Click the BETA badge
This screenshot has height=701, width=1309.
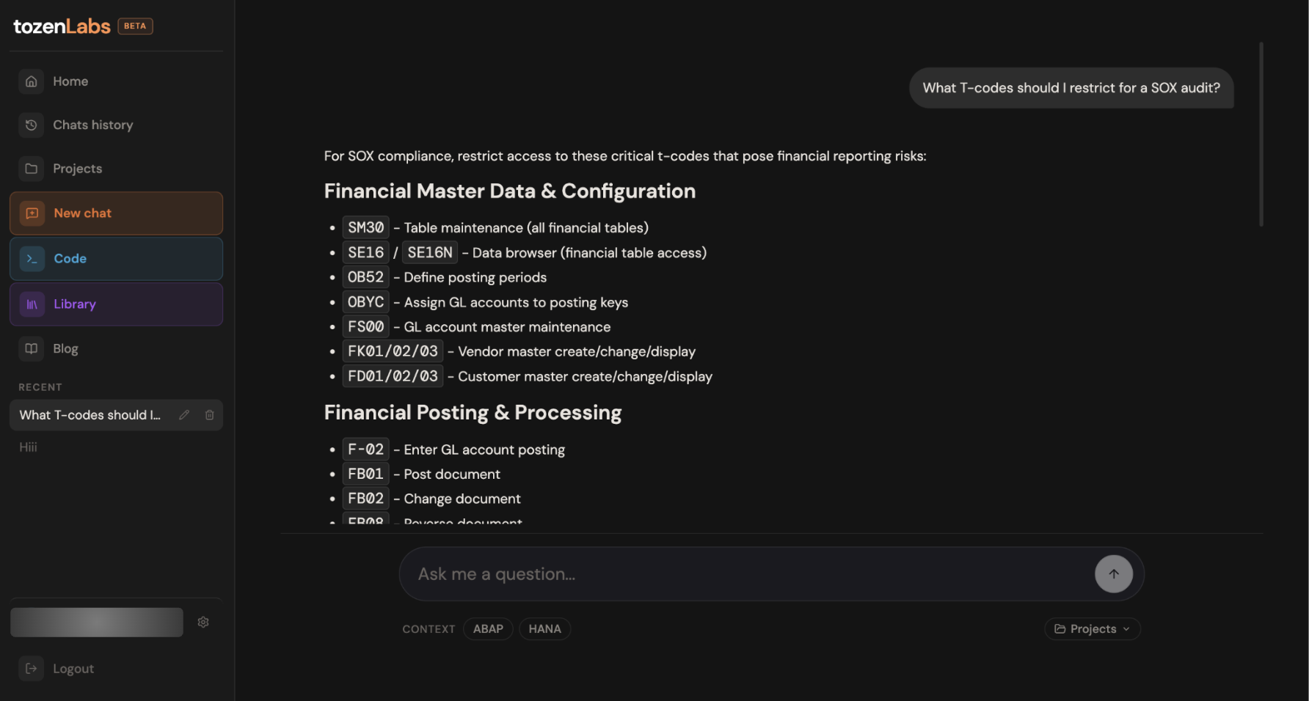pyautogui.click(x=135, y=26)
